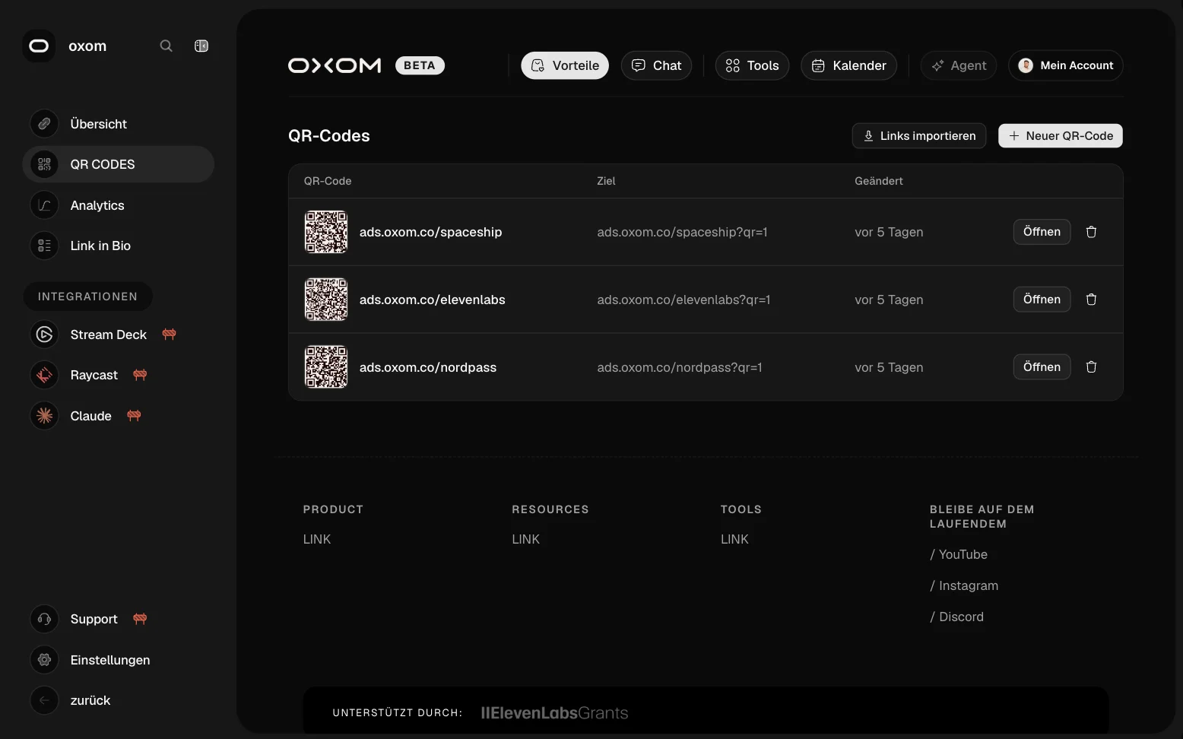Click the zurück back-arrow icon
The height and width of the screenshot is (739, 1183).
[44, 700]
